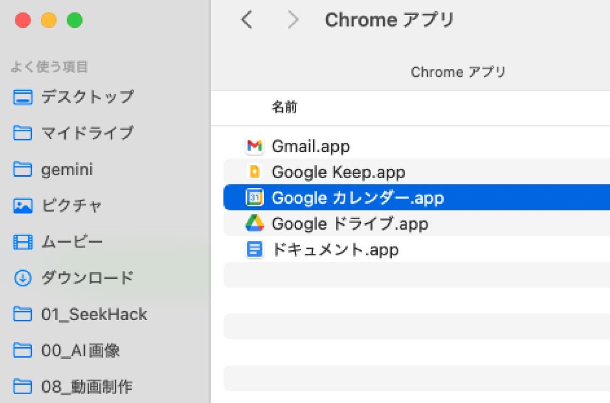Click the よく使う項目 section header

click(x=49, y=67)
